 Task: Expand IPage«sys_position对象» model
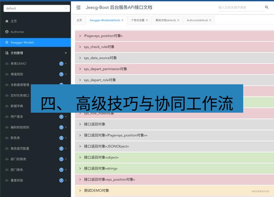175,36
